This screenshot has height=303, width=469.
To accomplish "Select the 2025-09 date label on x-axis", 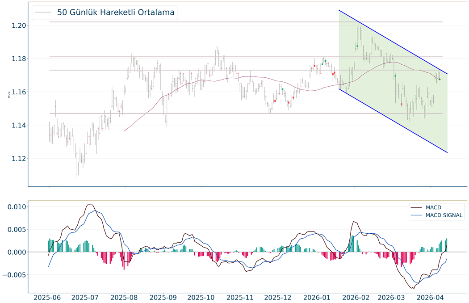I will (x=163, y=297).
